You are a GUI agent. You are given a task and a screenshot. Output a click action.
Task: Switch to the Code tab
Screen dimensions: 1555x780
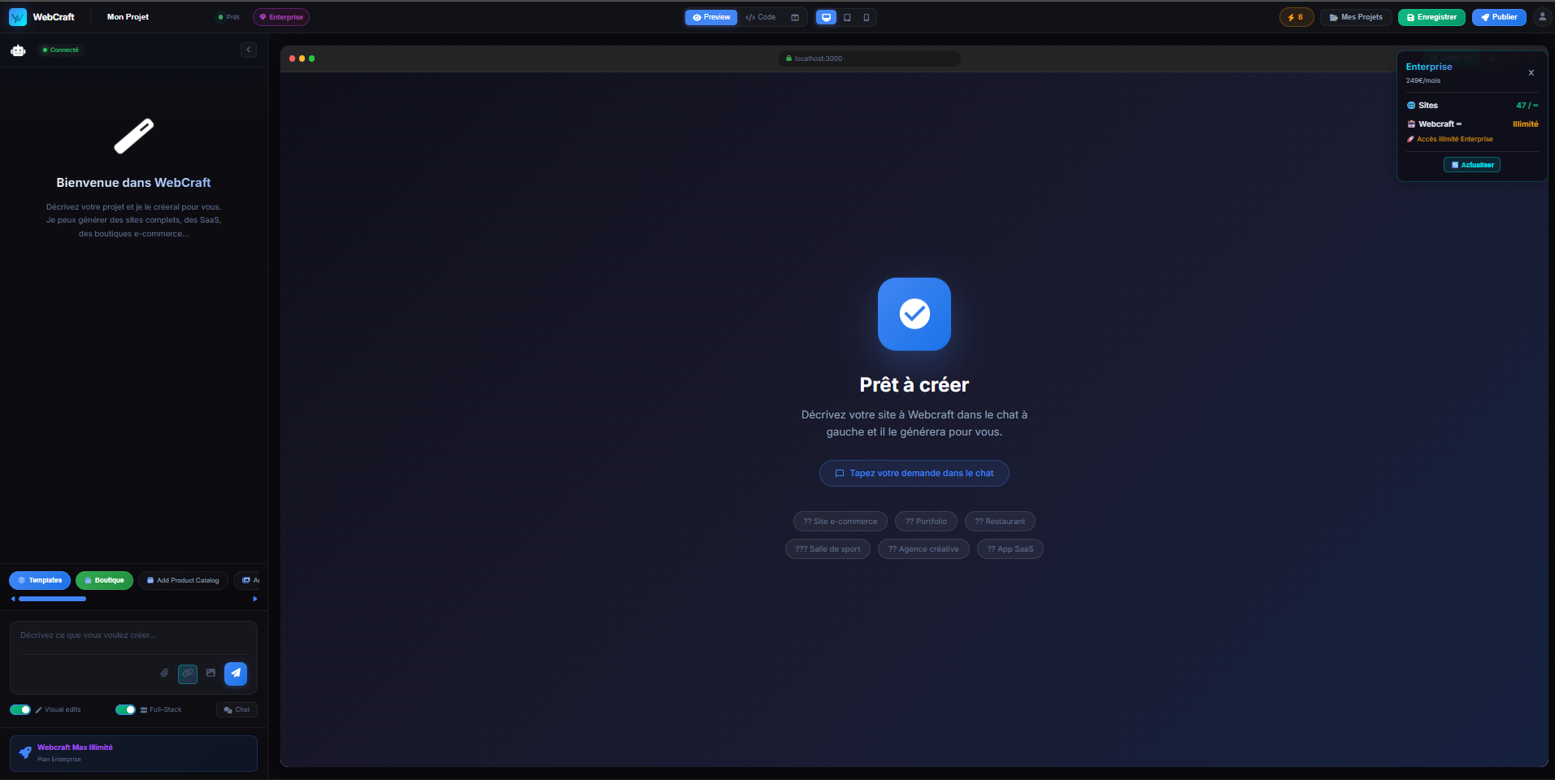point(760,17)
